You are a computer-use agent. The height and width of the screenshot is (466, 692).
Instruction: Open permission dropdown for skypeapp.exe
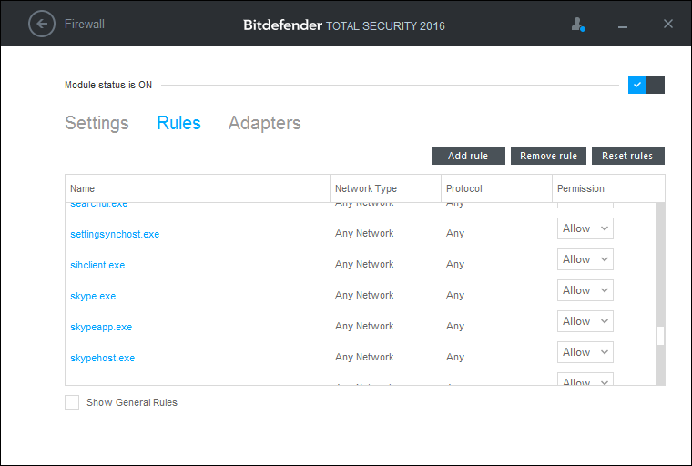(585, 321)
